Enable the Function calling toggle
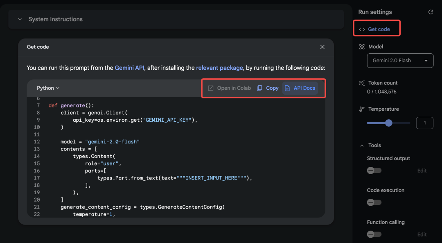442x243 pixels. coord(374,234)
